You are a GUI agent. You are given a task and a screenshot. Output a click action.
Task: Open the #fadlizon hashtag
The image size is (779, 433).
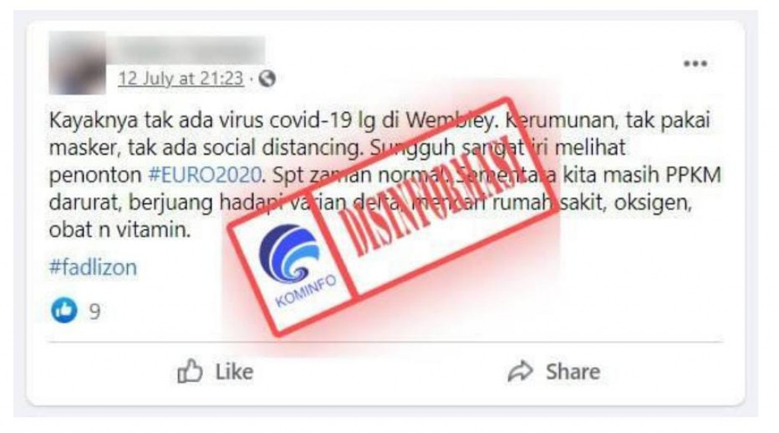tap(93, 267)
